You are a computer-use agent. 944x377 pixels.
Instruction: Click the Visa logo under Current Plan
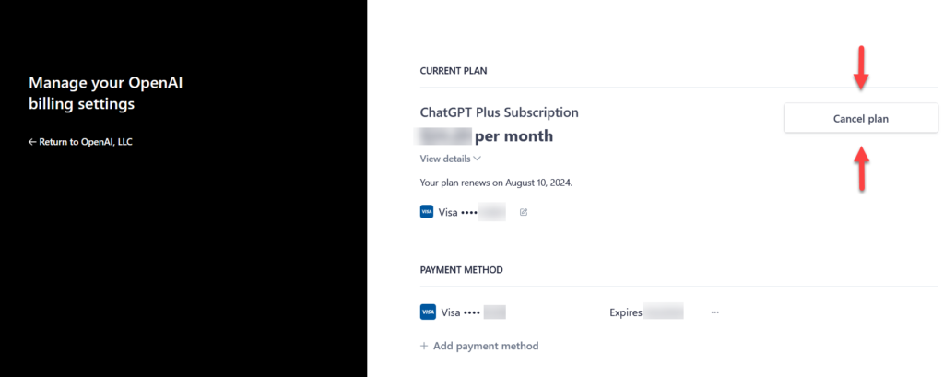coord(427,212)
